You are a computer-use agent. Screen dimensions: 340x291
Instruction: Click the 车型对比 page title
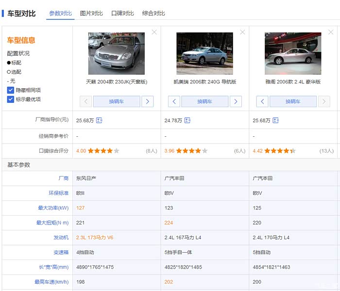coord(21,14)
